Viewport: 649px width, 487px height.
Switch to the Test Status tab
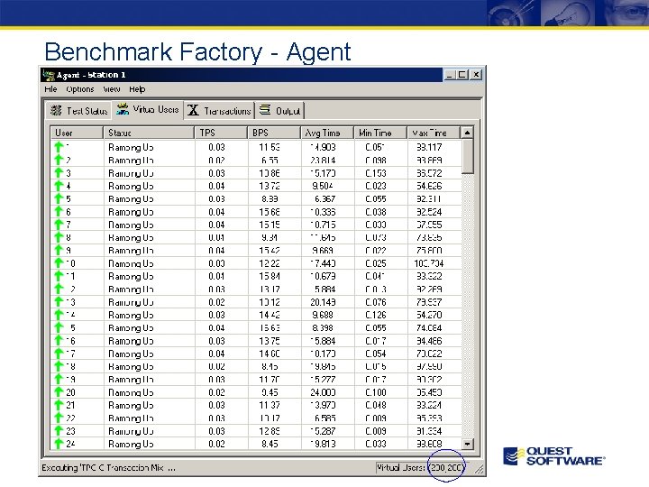click(x=78, y=111)
